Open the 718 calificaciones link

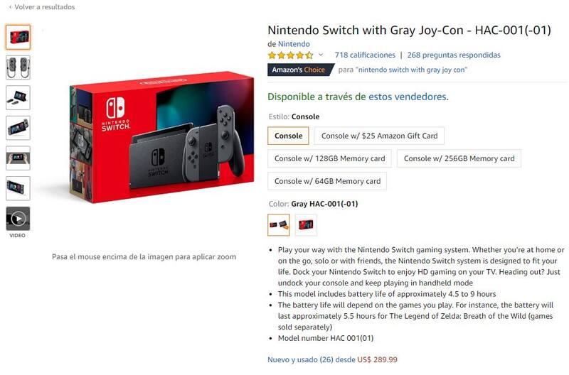tap(364, 55)
